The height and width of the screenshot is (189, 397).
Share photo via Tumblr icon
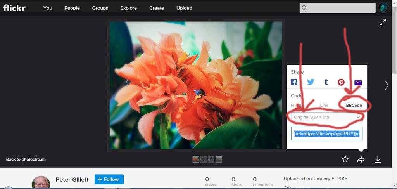(326, 82)
